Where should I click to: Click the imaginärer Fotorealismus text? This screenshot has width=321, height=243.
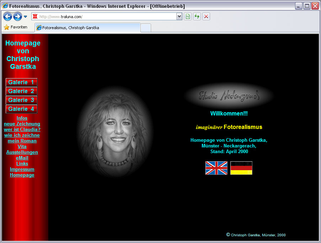point(229,127)
